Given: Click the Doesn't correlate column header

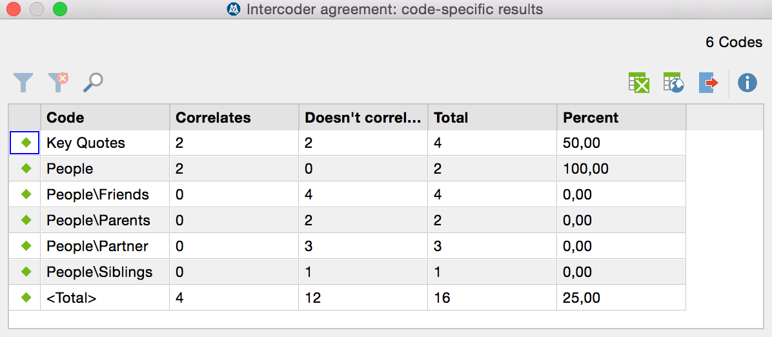Looking at the screenshot, I should pyautogui.click(x=363, y=117).
